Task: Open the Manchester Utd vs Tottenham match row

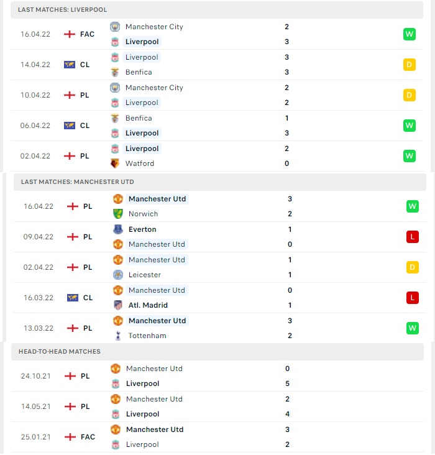Action: pyautogui.click(x=220, y=328)
